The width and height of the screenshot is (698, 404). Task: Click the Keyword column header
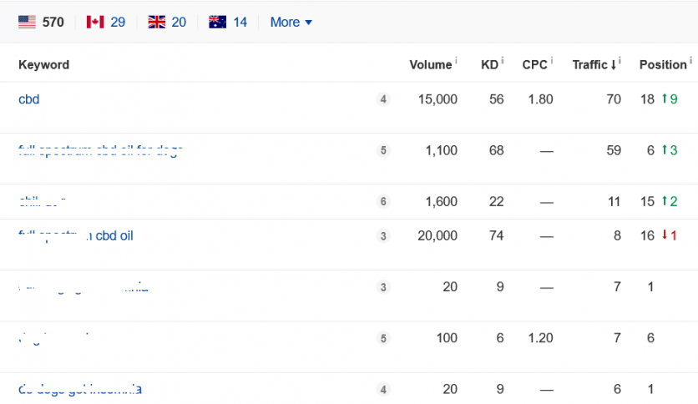(x=43, y=65)
